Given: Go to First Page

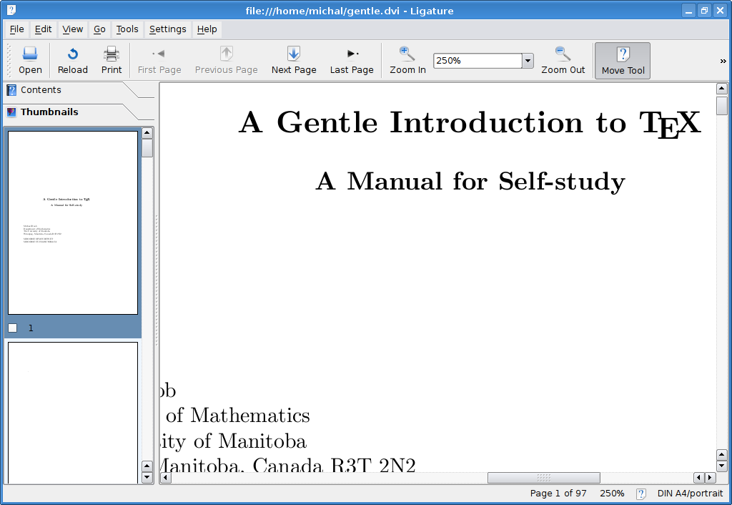Looking at the screenshot, I should (x=159, y=61).
